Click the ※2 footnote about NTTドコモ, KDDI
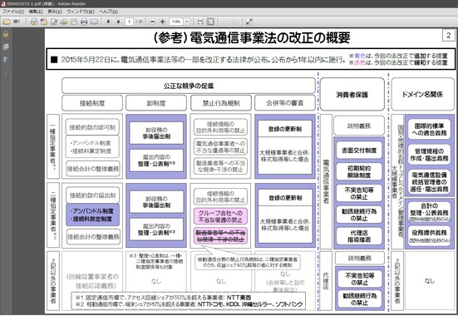The image size is (458, 316). (189, 304)
